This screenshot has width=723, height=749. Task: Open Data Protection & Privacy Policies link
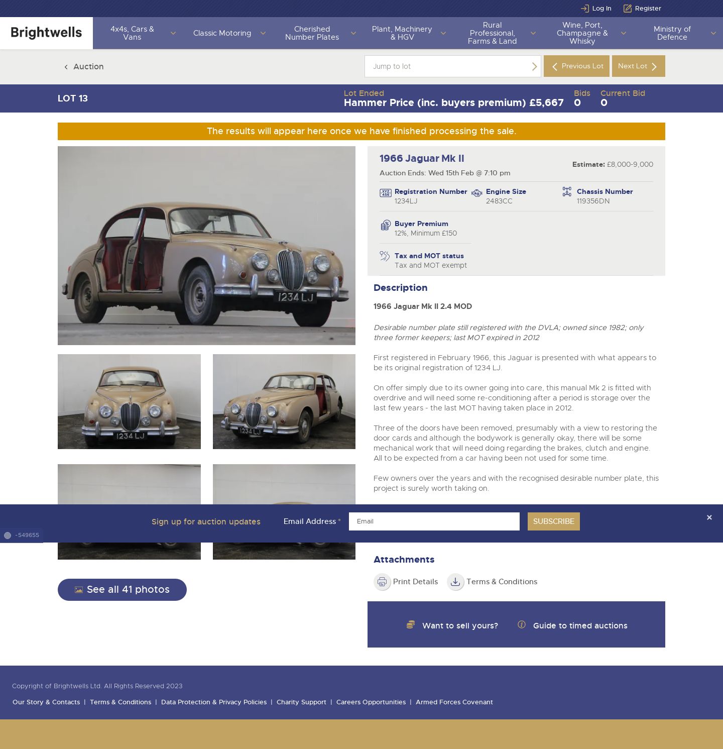214,702
